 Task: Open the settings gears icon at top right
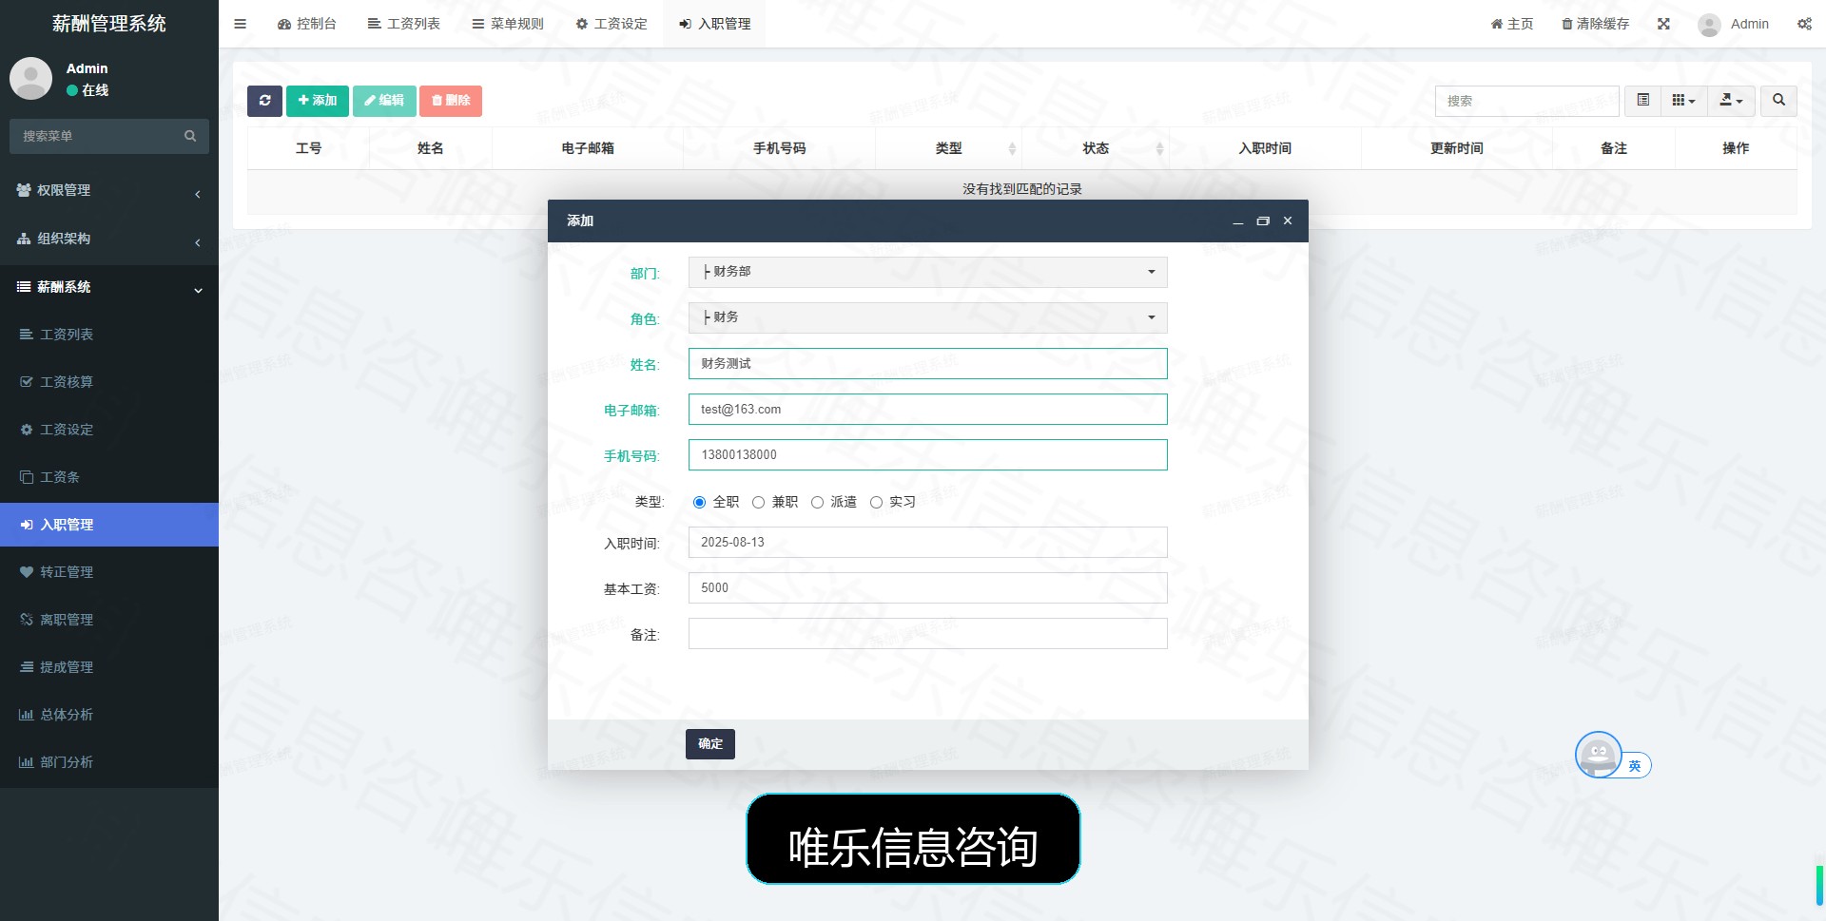(1804, 24)
